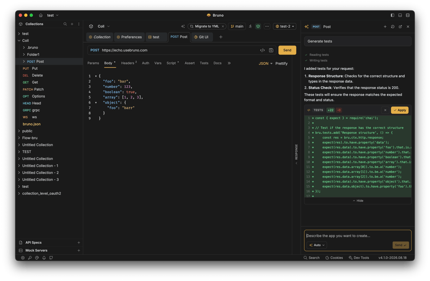Open a new request tab
430x281 pixels.
click(221, 37)
